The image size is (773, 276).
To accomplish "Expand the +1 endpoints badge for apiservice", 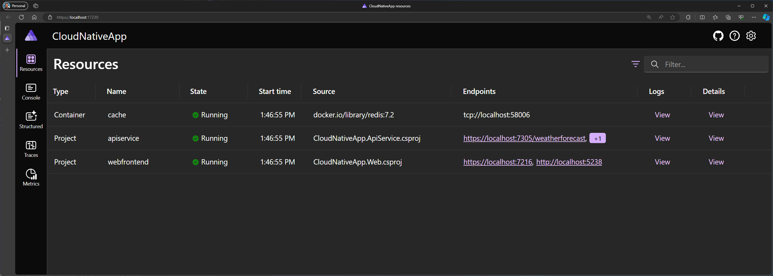I will pyautogui.click(x=597, y=138).
